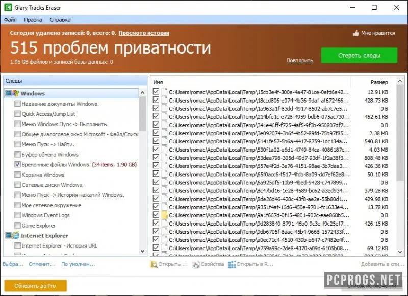Open the Просмотр истории link
The height and width of the screenshot is (296, 408).
[x=144, y=33]
